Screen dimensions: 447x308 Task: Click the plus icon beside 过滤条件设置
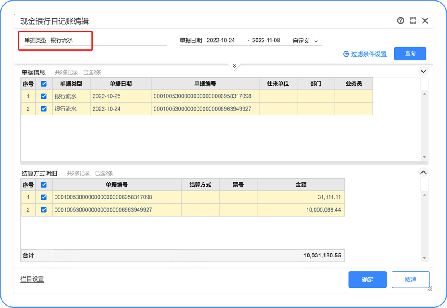[346, 54]
